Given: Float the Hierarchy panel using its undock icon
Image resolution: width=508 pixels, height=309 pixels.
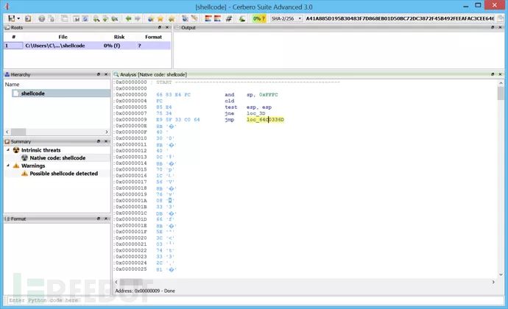Looking at the screenshot, I should (x=98, y=74).
